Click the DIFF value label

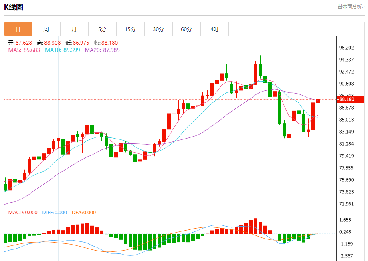point(55,213)
